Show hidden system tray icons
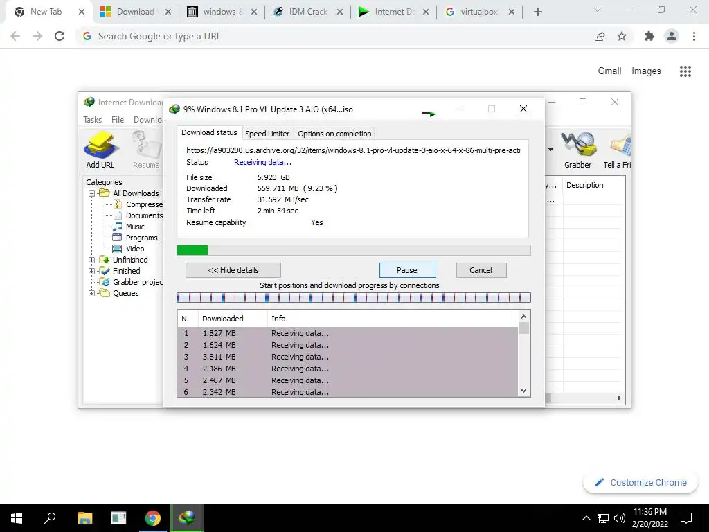Image resolution: width=709 pixels, height=532 pixels. tap(586, 518)
